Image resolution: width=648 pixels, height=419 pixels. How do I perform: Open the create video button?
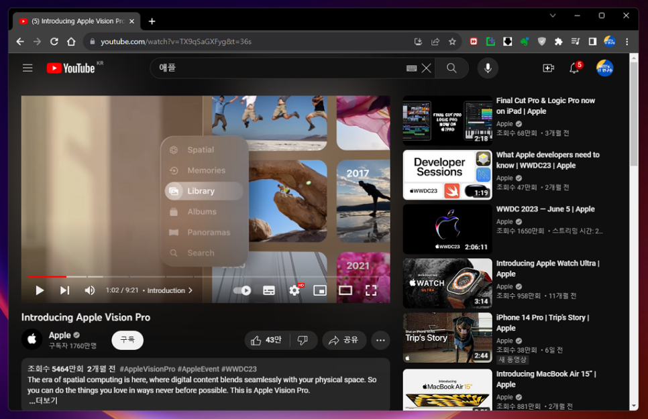point(549,68)
